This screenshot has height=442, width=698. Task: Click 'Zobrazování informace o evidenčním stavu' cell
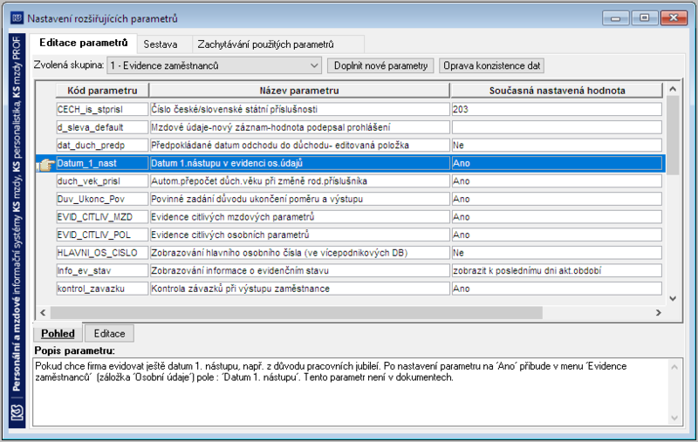(299, 271)
